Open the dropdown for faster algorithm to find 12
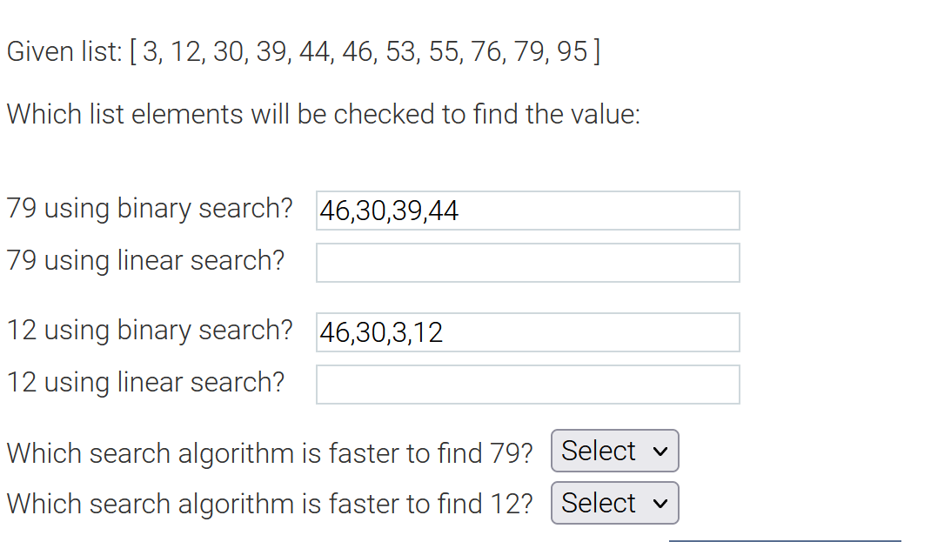The height and width of the screenshot is (542, 951). [614, 503]
